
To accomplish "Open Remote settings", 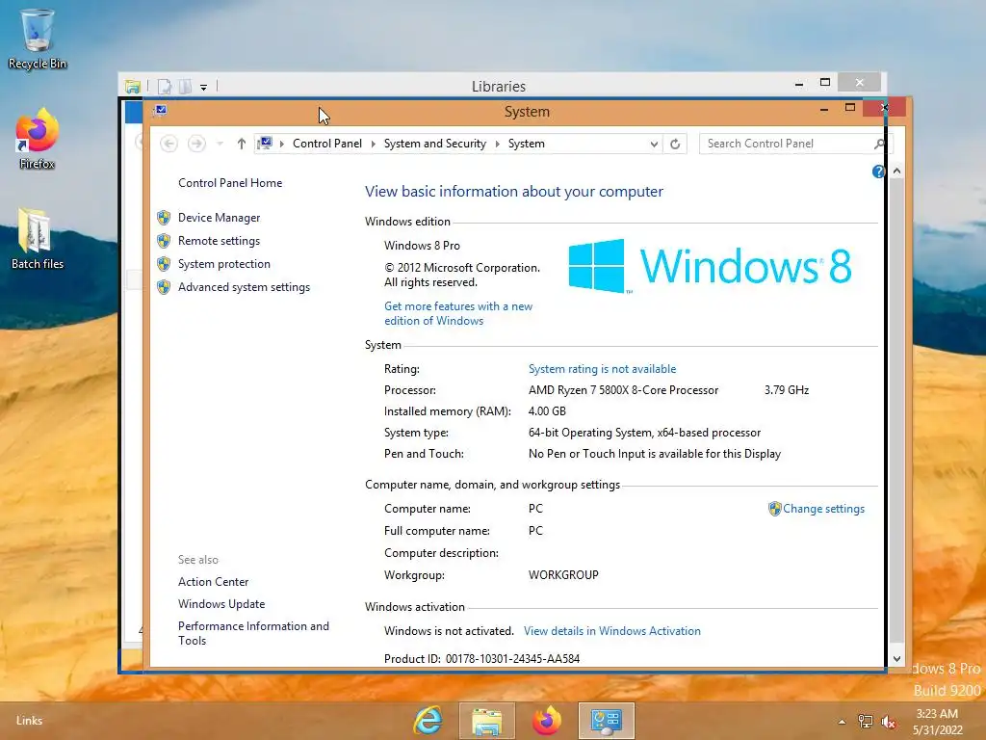I will (x=219, y=241).
